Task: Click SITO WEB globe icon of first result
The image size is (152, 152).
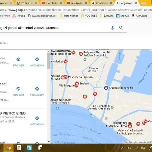Action: click(18, 59)
